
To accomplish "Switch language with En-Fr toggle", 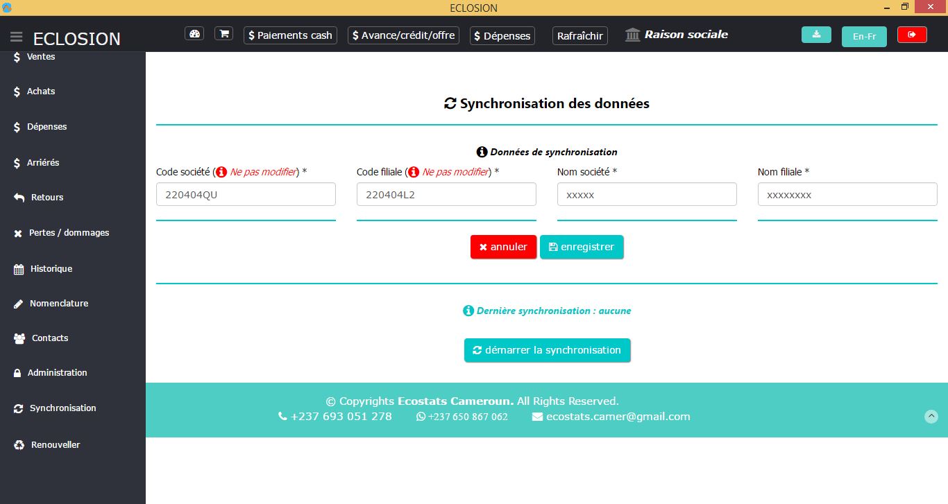I will pos(864,36).
